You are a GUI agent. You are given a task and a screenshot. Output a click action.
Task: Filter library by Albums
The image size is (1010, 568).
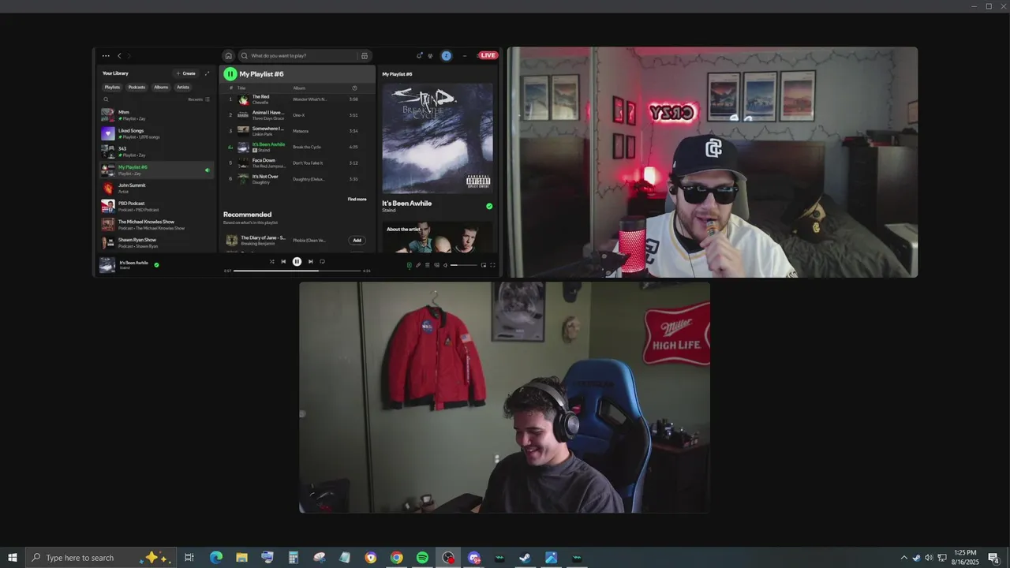tap(161, 88)
